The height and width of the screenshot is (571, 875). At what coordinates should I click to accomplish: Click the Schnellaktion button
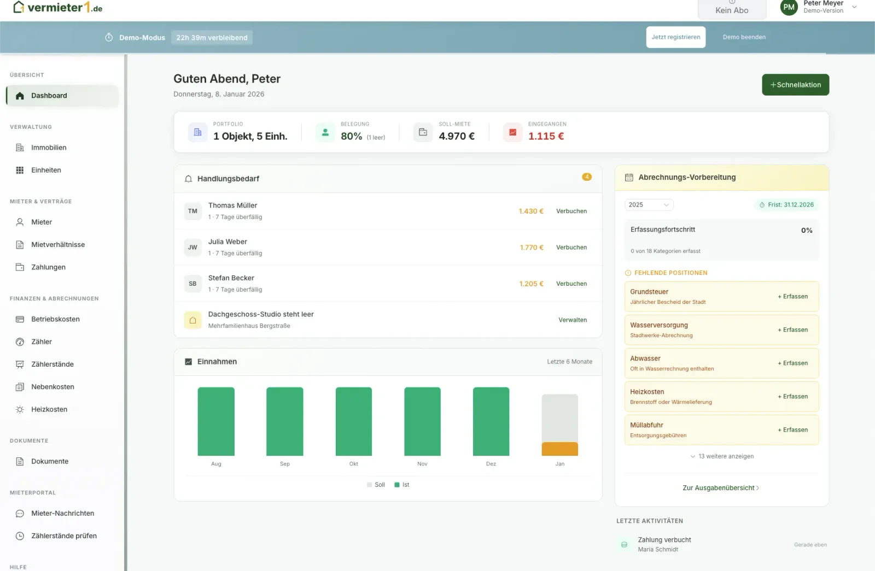pyautogui.click(x=795, y=85)
